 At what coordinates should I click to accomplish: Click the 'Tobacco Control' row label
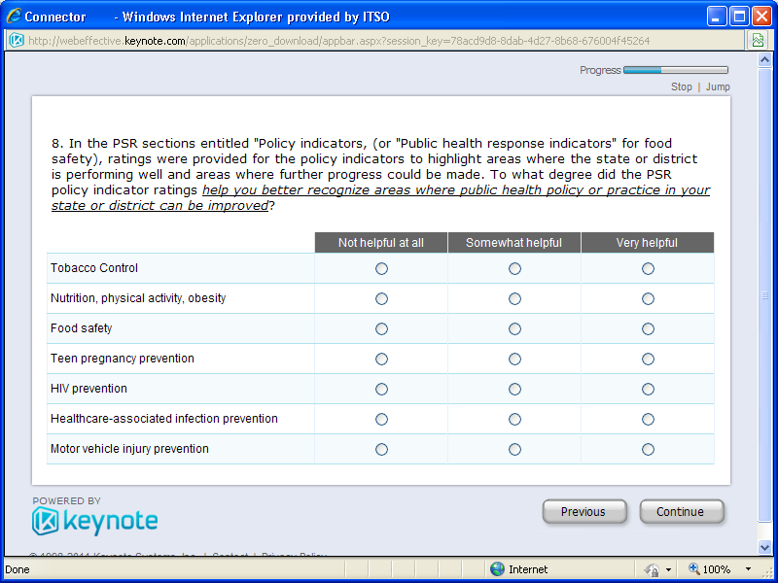(x=94, y=268)
